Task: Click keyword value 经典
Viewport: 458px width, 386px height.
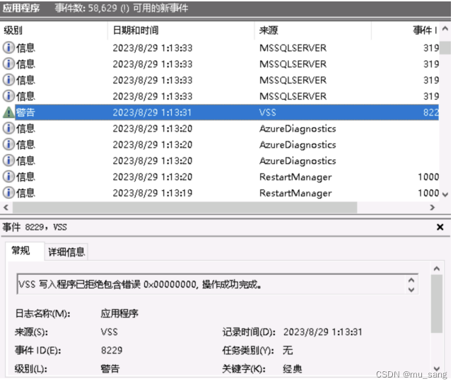Action: tap(293, 369)
